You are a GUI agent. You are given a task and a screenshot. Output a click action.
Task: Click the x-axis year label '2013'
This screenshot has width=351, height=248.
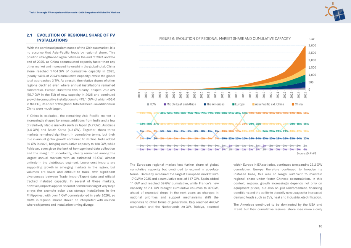pos(222,95)
